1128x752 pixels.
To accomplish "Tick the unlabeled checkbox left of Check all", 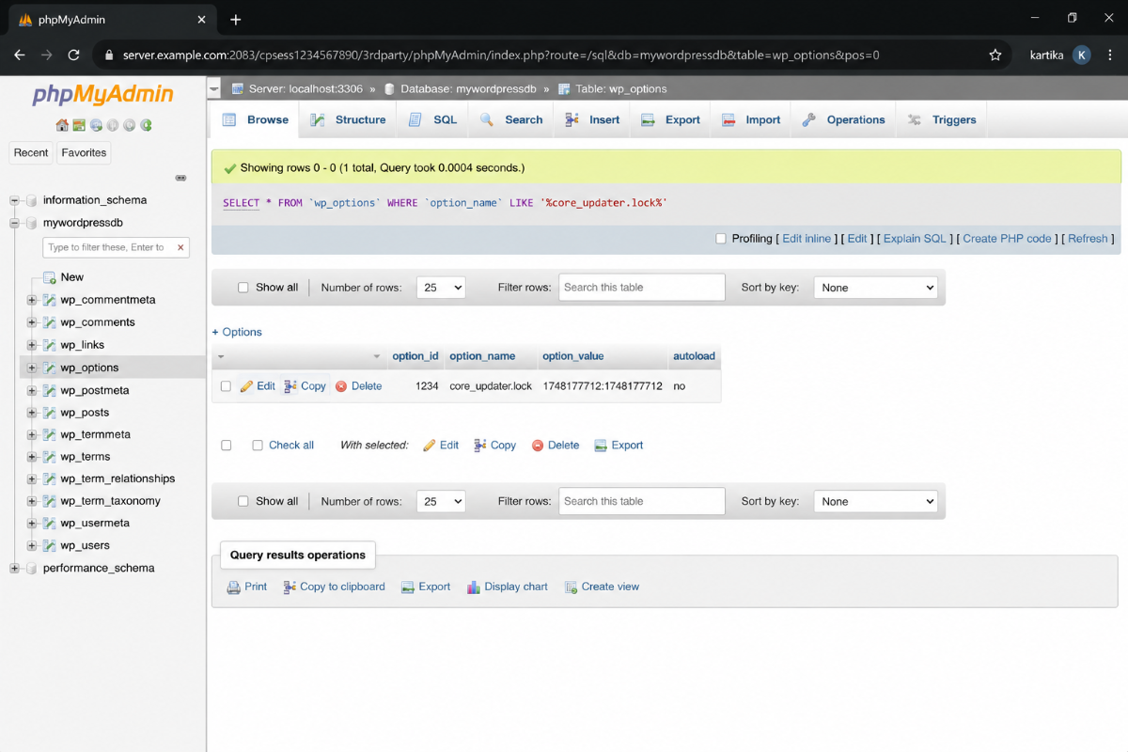I will pos(226,446).
